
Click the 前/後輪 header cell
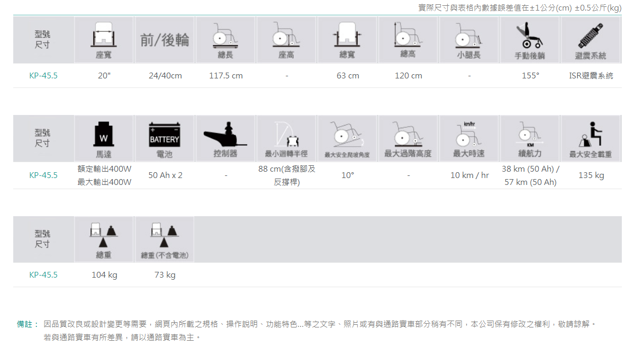point(165,40)
